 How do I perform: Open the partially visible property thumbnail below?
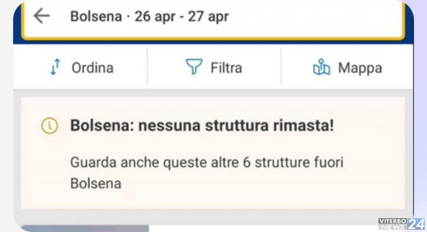pos(85,228)
